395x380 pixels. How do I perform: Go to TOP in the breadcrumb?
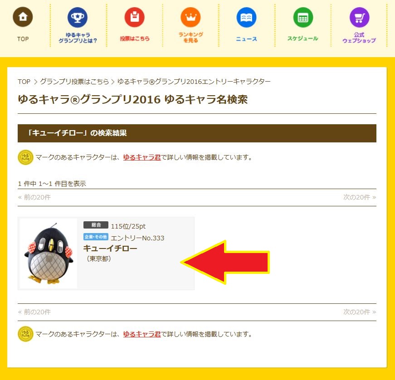tap(24, 82)
